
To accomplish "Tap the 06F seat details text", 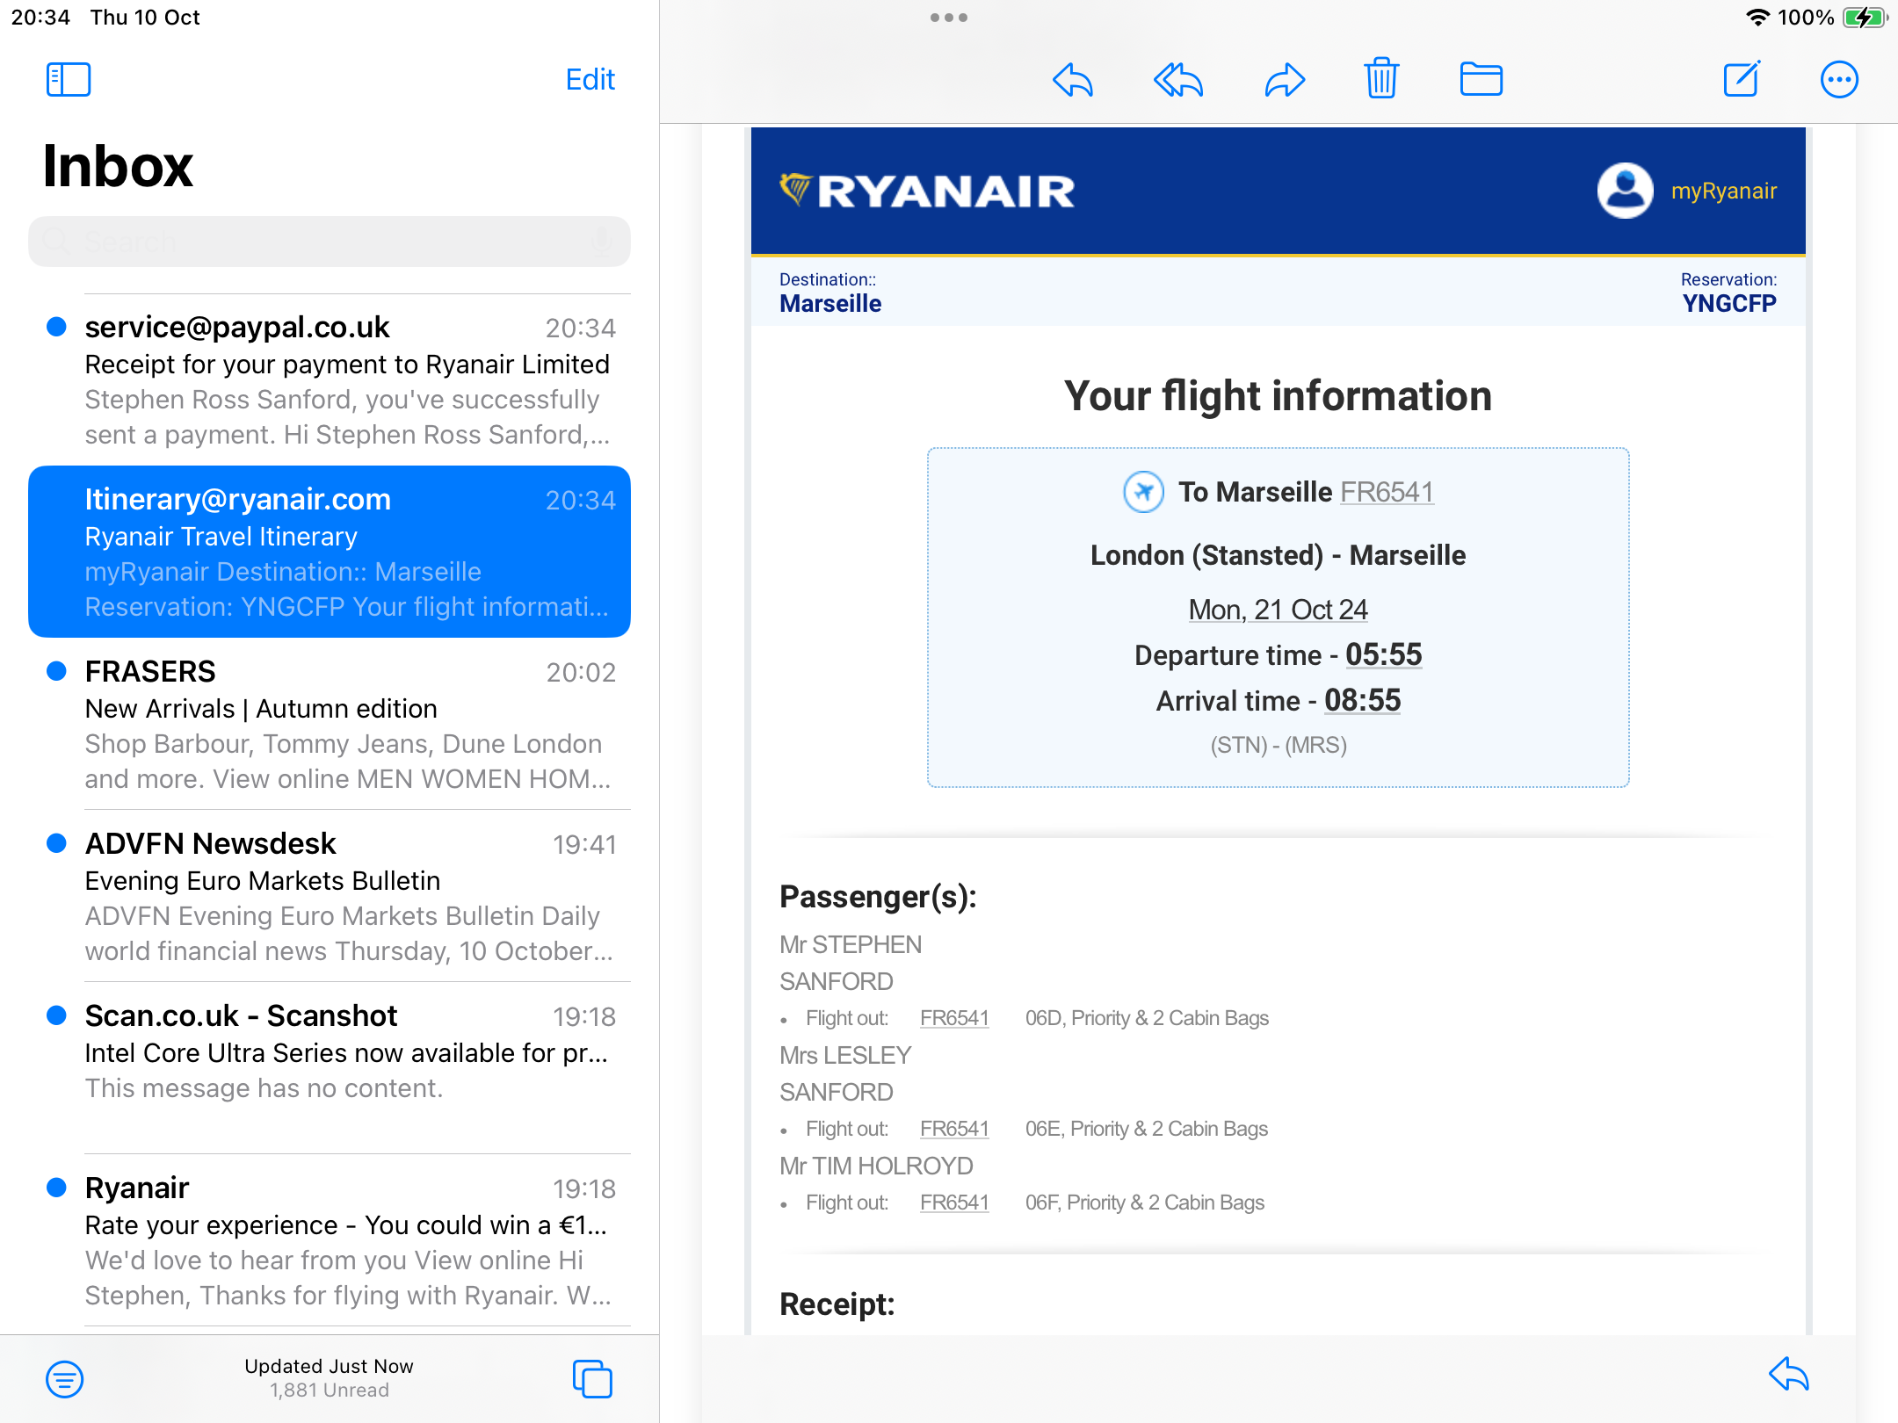I will point(1145,1203).
